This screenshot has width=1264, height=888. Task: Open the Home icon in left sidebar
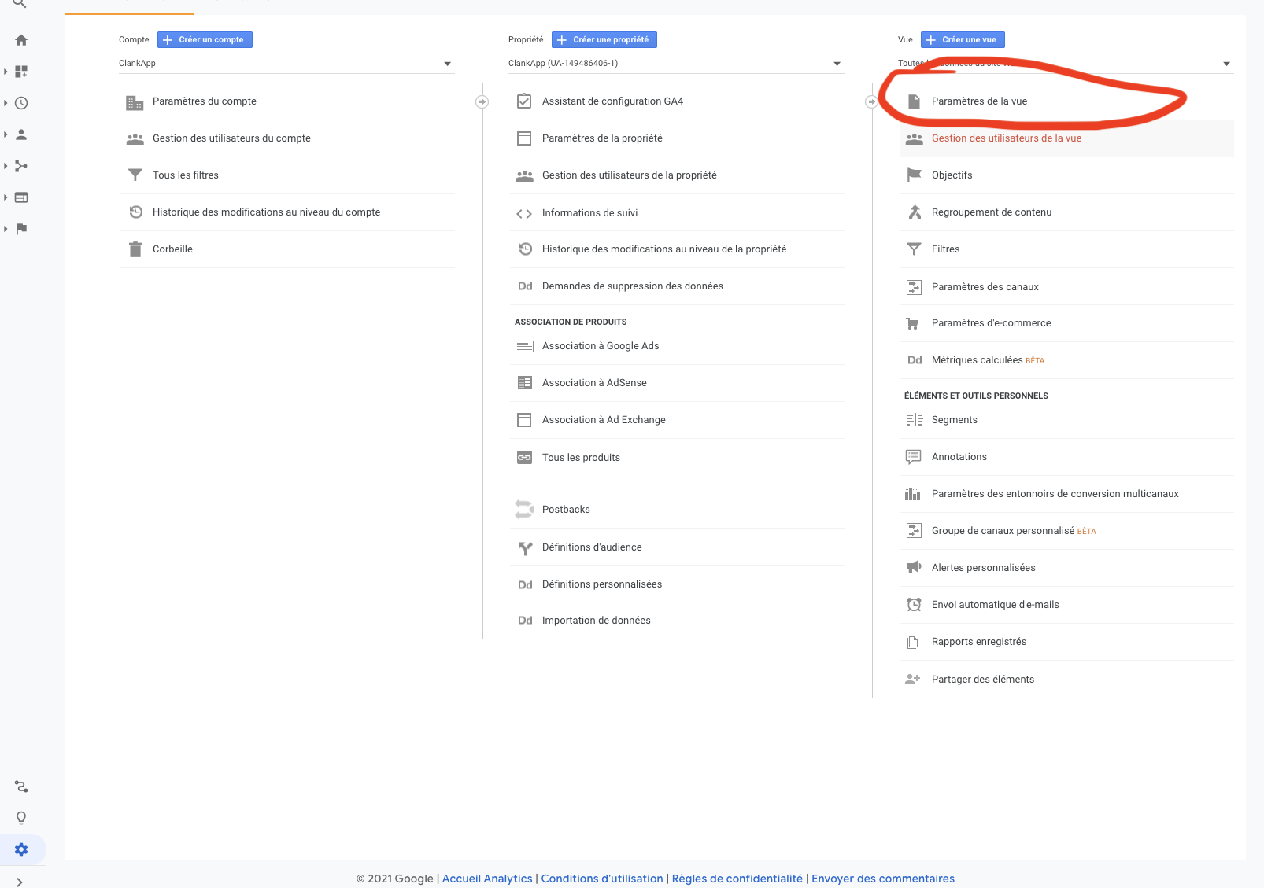(x=21, y=40)
